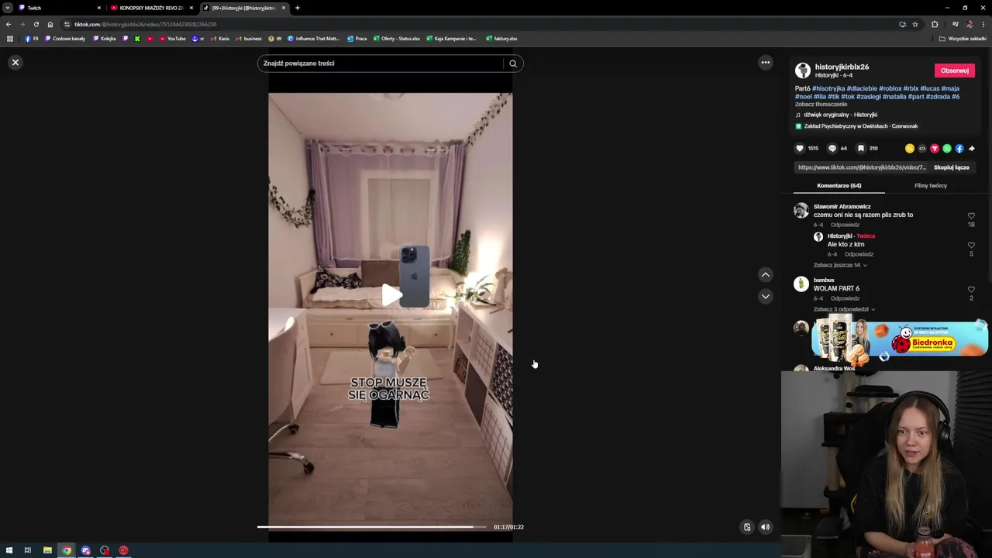Switch to 'Filmy twórcy' tab

(x=931, y=186)
